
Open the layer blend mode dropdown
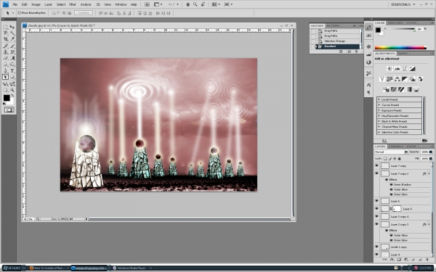coord(391,152)
